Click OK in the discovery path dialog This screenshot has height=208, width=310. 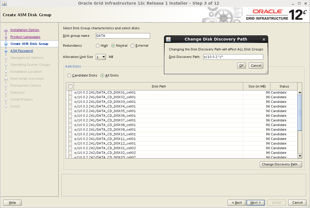tap(241, 65)
